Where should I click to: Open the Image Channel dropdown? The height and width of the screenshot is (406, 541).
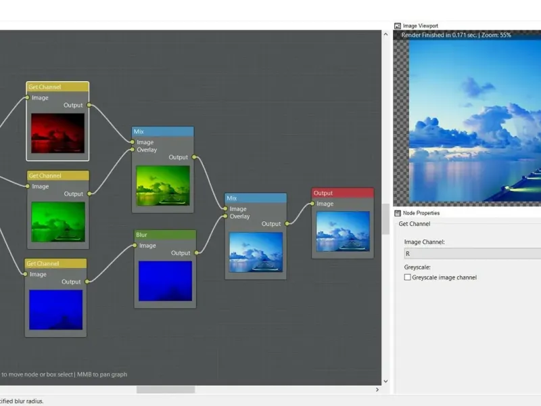pos(472,253)
